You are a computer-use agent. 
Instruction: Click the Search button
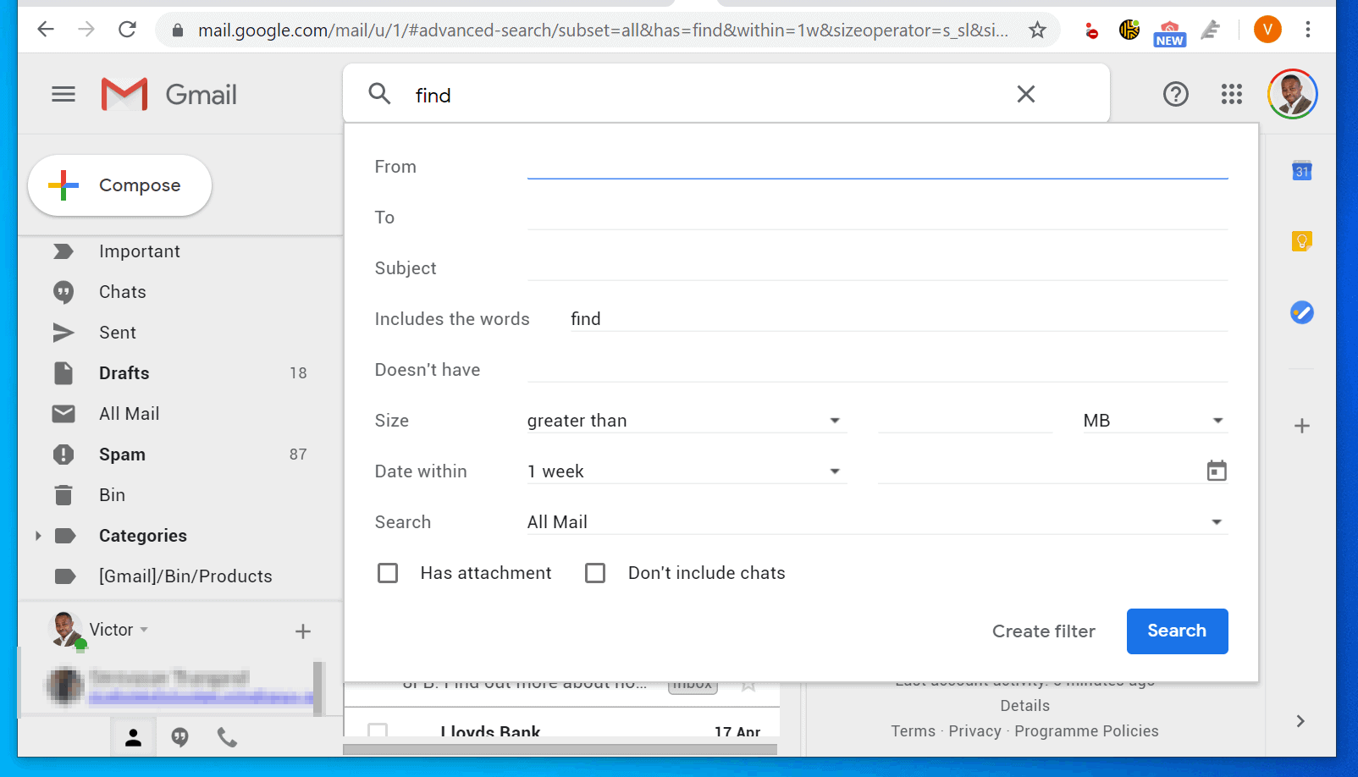pos(1177,631)
